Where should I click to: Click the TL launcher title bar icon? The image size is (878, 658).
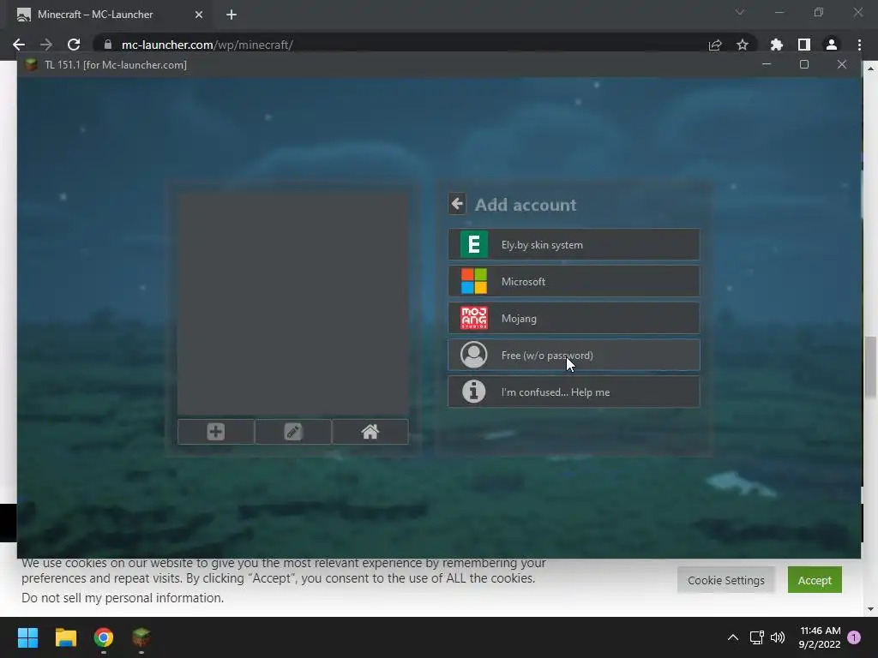(x=32, y=64)
